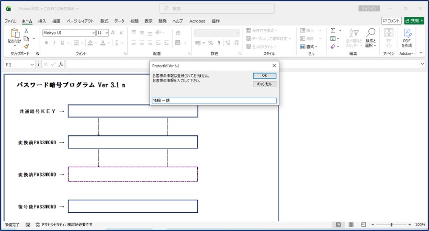
Task: Switch to the 挿入 ribbon tab
Action: pyautogui.click(x=42, y=21)
